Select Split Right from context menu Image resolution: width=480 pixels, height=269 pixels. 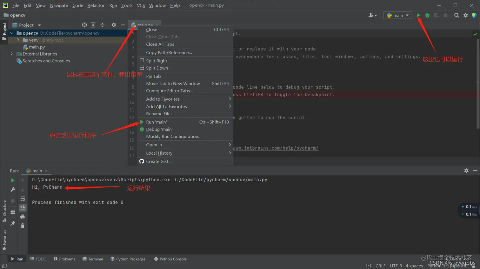[186, 61]
